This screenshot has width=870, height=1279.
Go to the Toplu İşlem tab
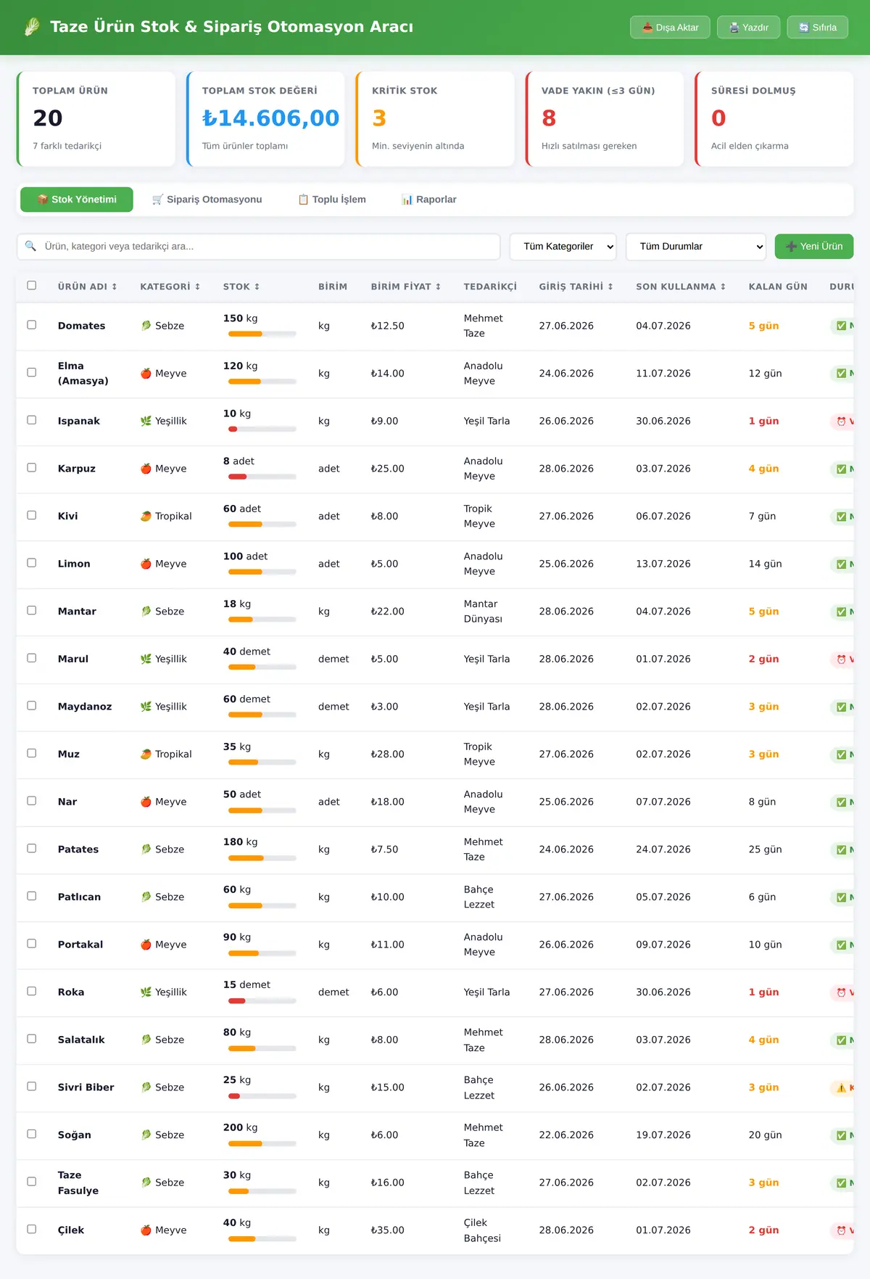pos(332,200)
